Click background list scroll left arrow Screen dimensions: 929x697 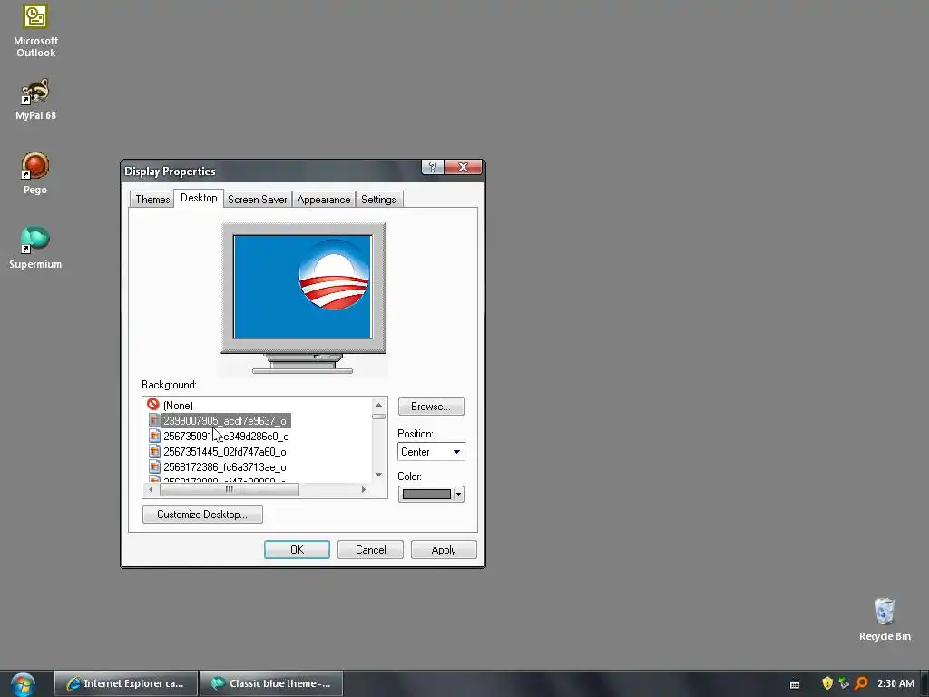[x=152, y=489]
